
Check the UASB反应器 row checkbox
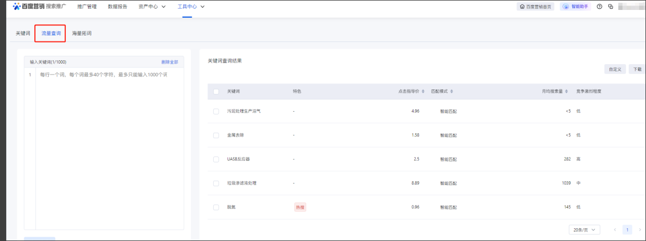(216, 159)
